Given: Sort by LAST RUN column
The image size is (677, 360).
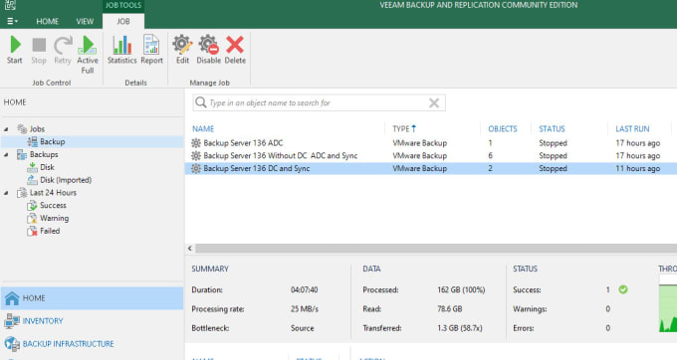Looking at the screenshot, I should [632, 128].
